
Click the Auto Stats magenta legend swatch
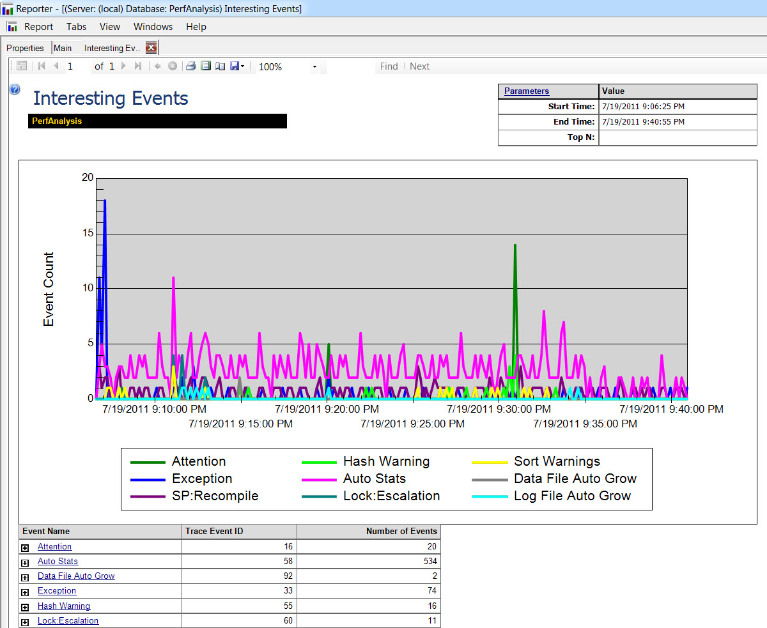319,479
